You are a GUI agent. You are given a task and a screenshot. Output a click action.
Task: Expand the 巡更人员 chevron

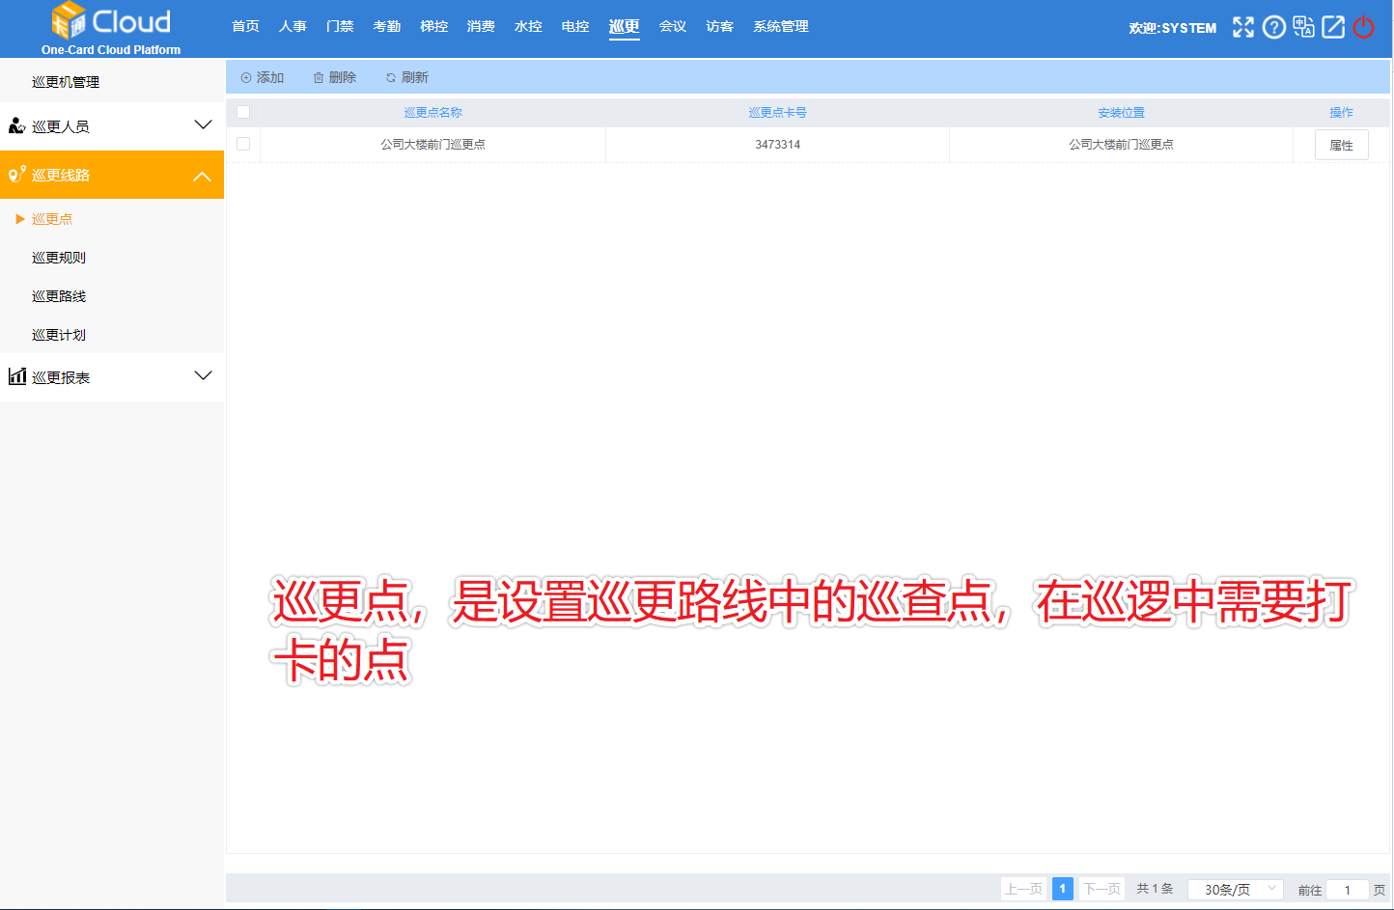pyautogui.click(x=203, y=124)
